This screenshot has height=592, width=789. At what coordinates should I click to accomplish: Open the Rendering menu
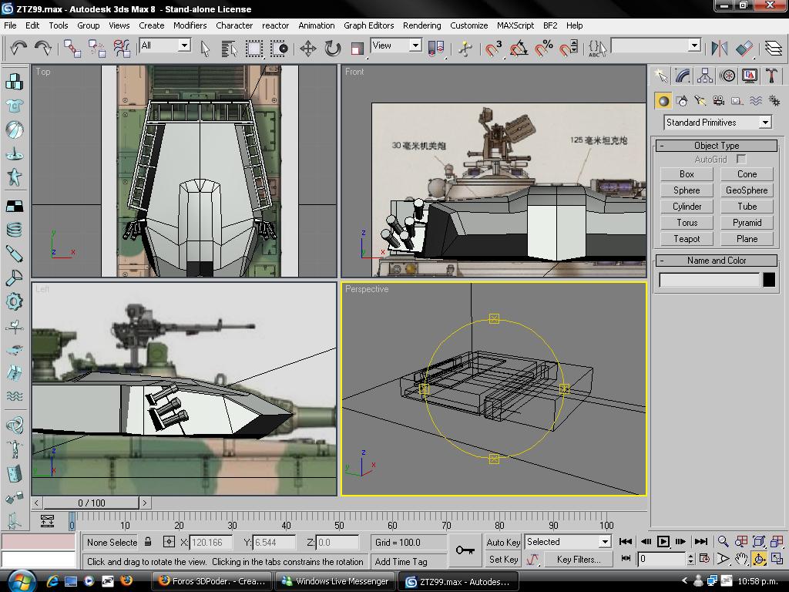pos(421,25)
